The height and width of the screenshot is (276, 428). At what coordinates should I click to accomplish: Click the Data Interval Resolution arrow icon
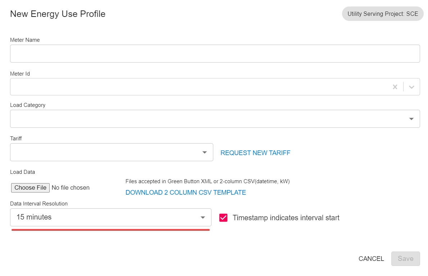(203, 217)
